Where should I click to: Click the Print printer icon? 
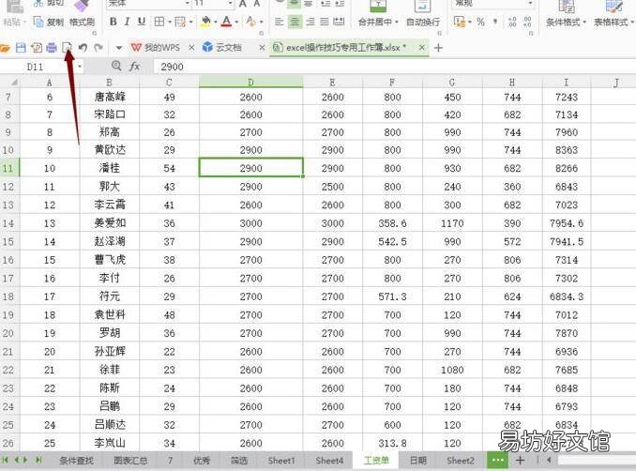tap(52, 48)
